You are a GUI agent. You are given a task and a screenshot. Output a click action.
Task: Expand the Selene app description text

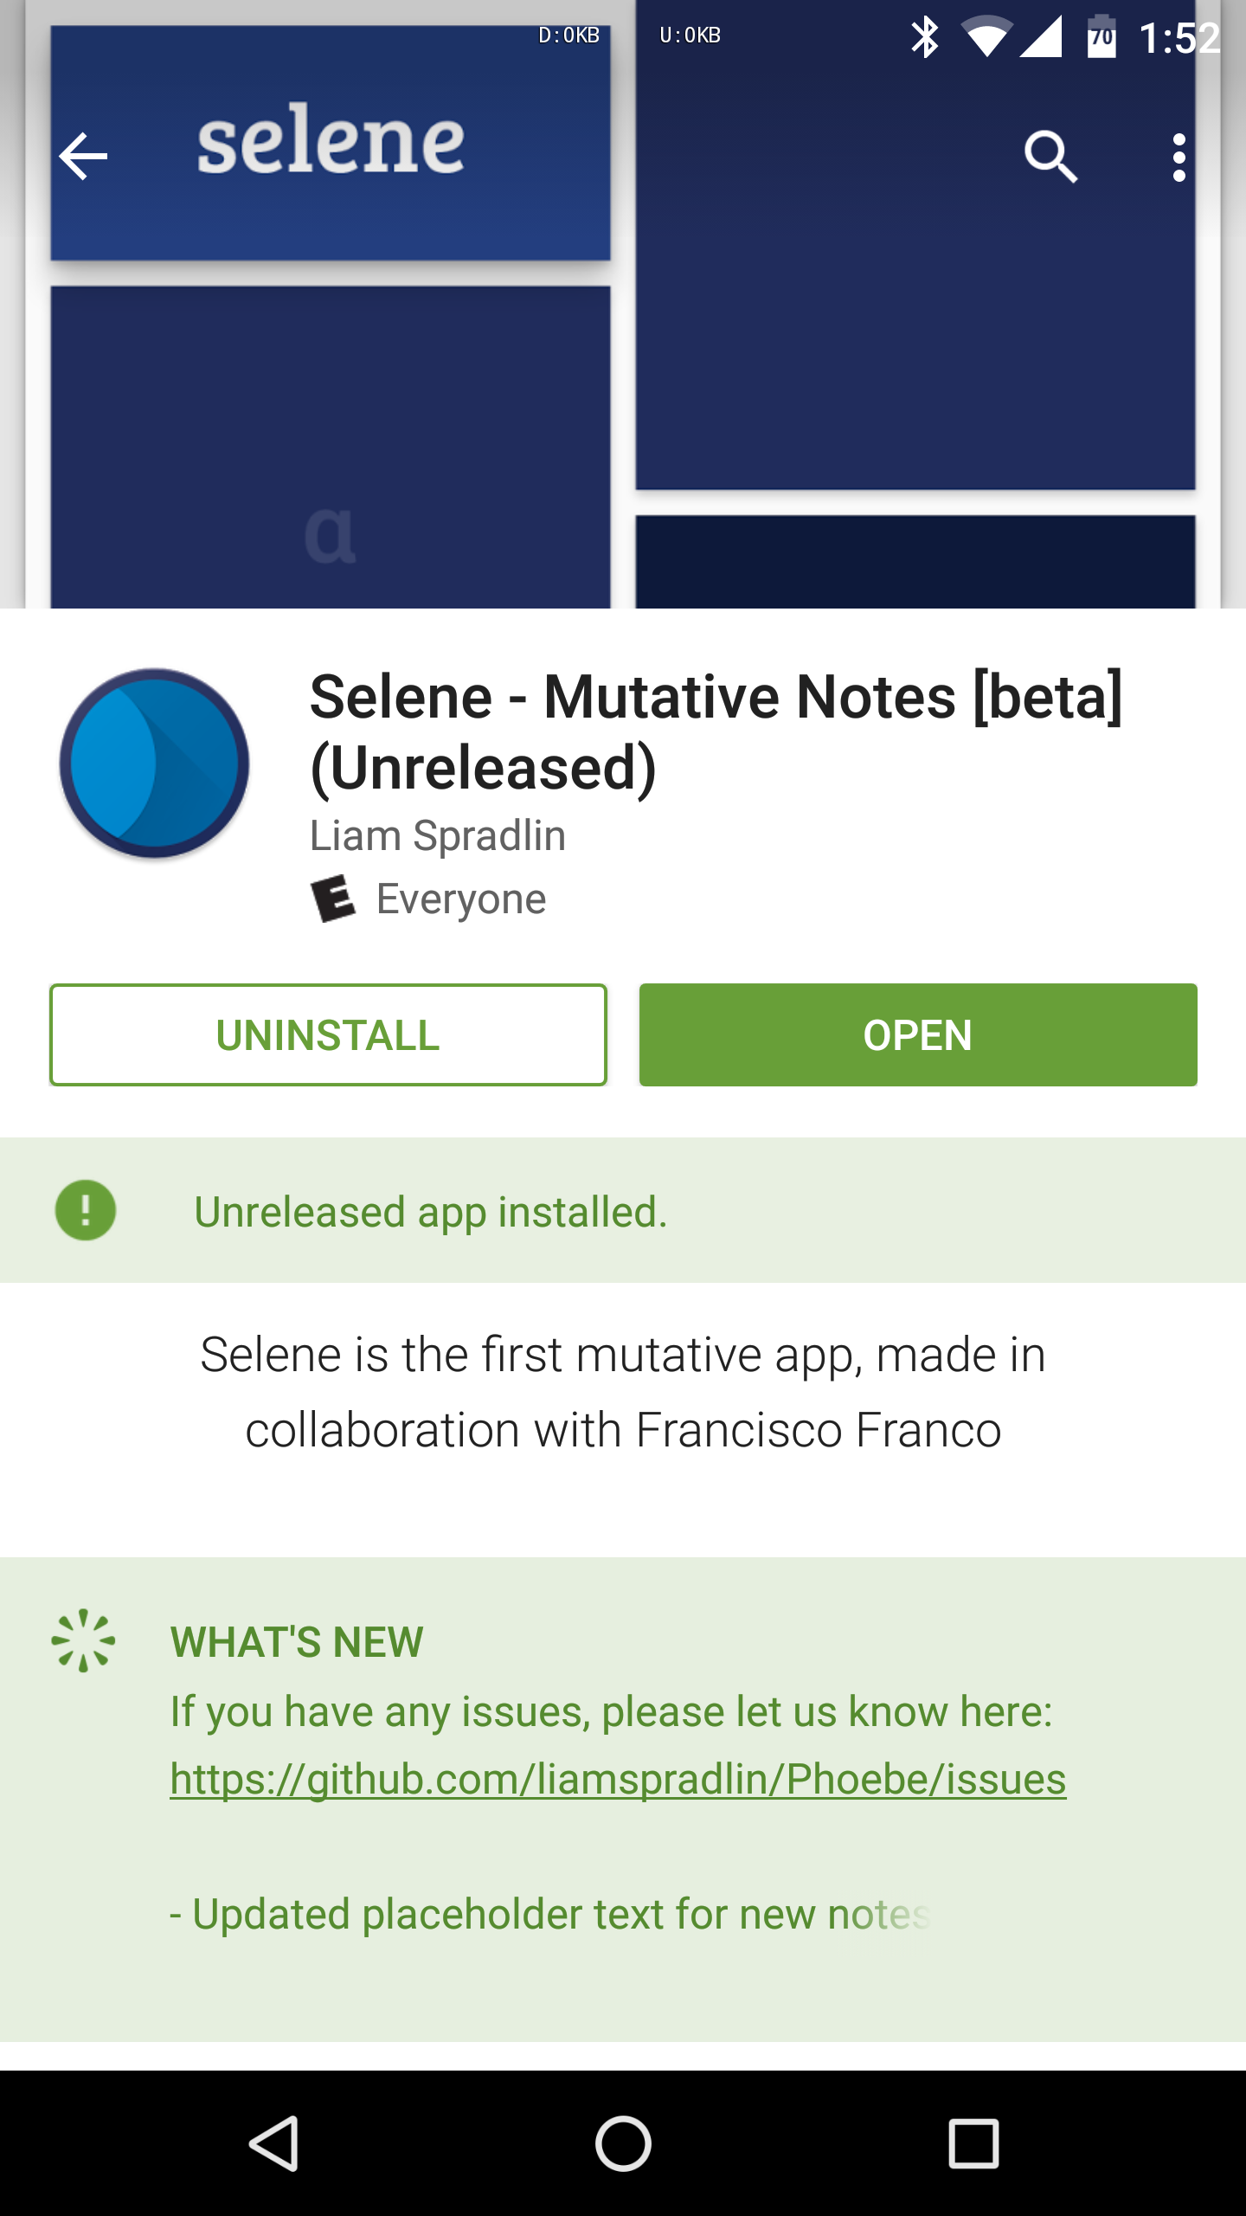coord(623,1392)
